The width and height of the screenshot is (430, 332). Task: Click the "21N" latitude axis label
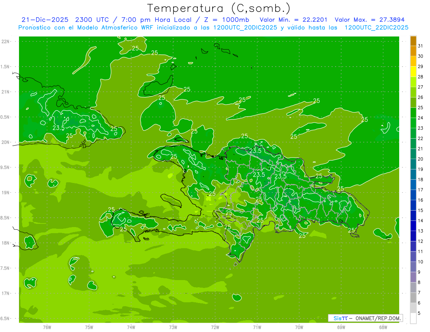click(x=5, y=92)
